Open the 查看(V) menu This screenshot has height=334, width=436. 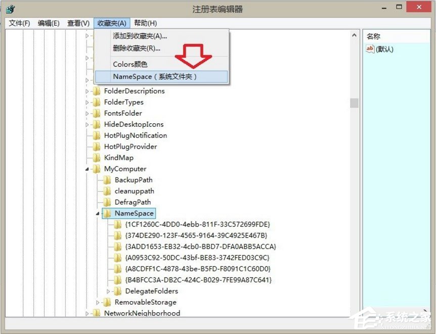coord(77,23)
